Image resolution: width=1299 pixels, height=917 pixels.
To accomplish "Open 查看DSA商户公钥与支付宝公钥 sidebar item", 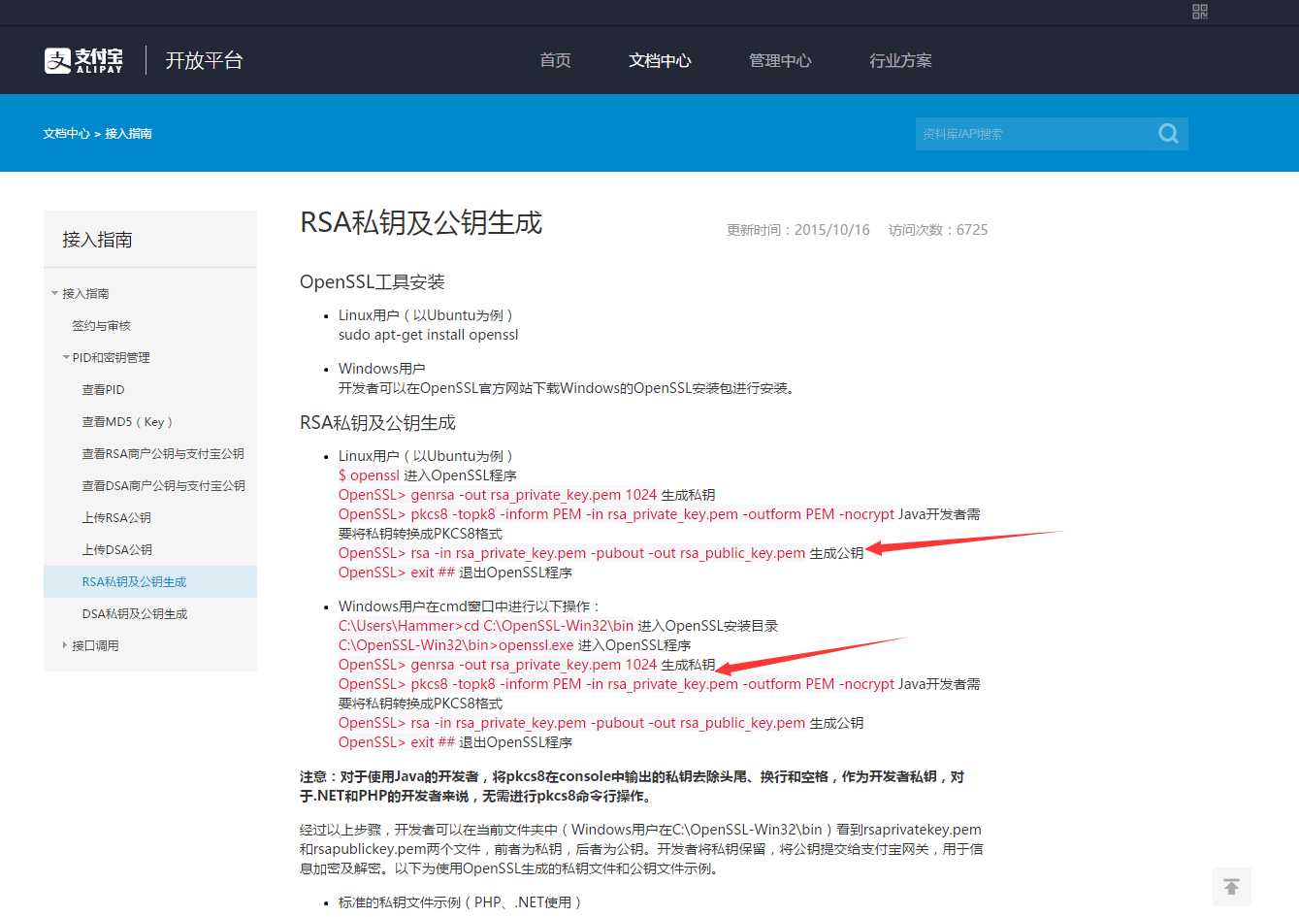I will [163, 485].
